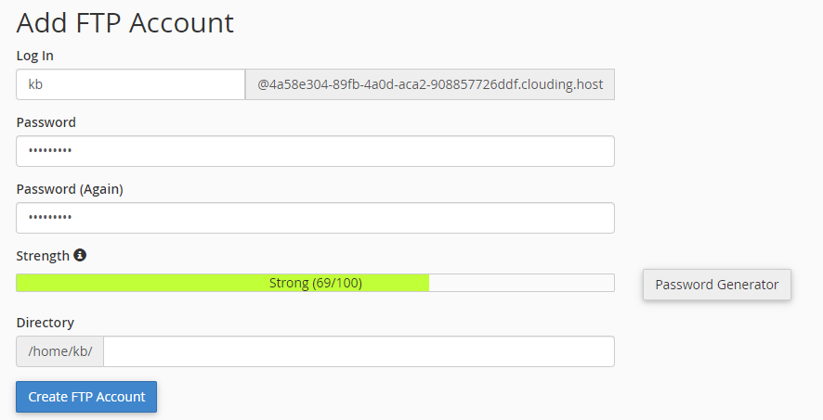Open the Password Generator
823x420 pixels.
(717, 285)
